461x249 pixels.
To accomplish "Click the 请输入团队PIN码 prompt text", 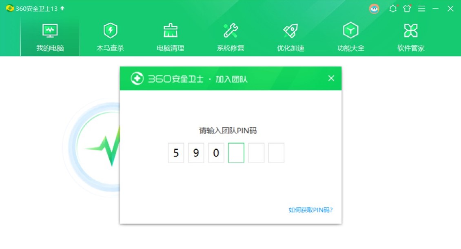I will [x=228, y=131].
